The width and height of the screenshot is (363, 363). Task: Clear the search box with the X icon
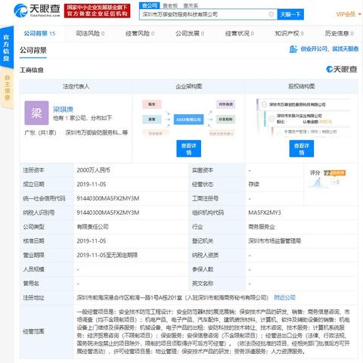pyautogui.click(x=271, y=14)
